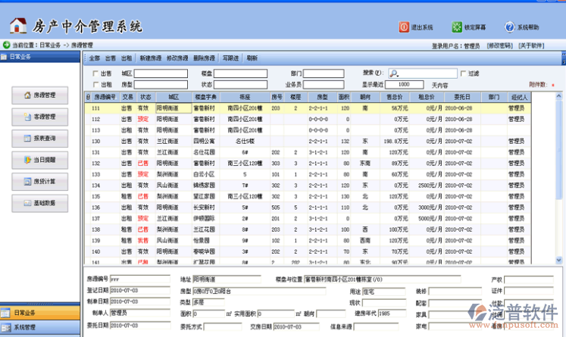
Task: Click the 锁定屏幕 lock screen icon
Action: pyautogui.click(x=457, y=27)
